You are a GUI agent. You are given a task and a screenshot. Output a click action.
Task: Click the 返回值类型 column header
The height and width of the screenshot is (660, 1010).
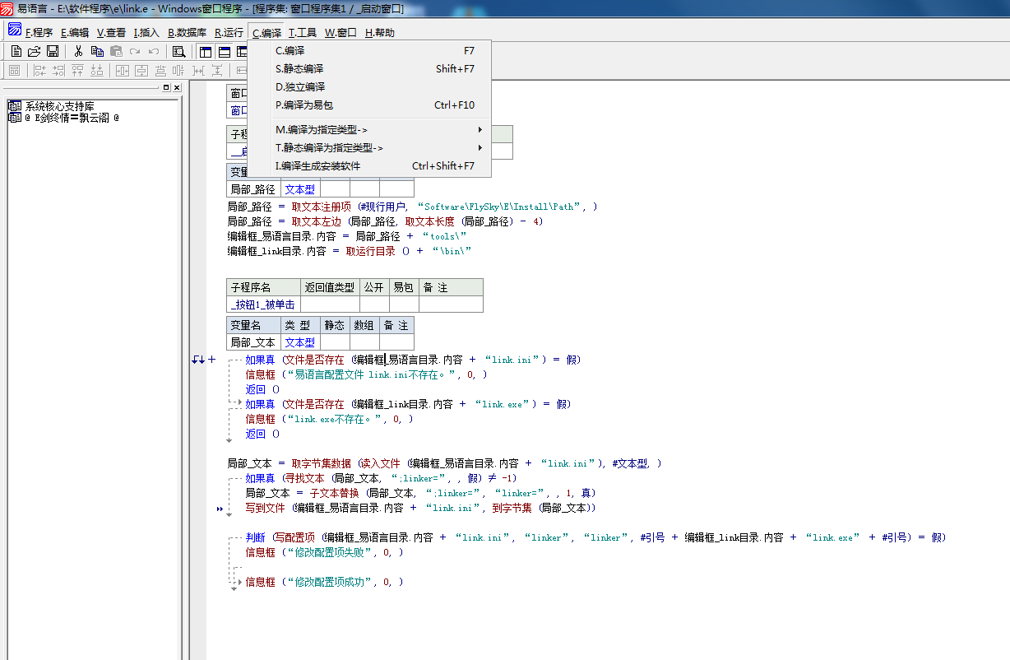click(330, 287)
